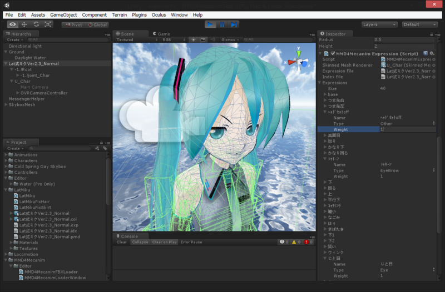This screenshot has width=445, height=292.
Task: Select the Move tool
Action: click(x=24, y=24)
